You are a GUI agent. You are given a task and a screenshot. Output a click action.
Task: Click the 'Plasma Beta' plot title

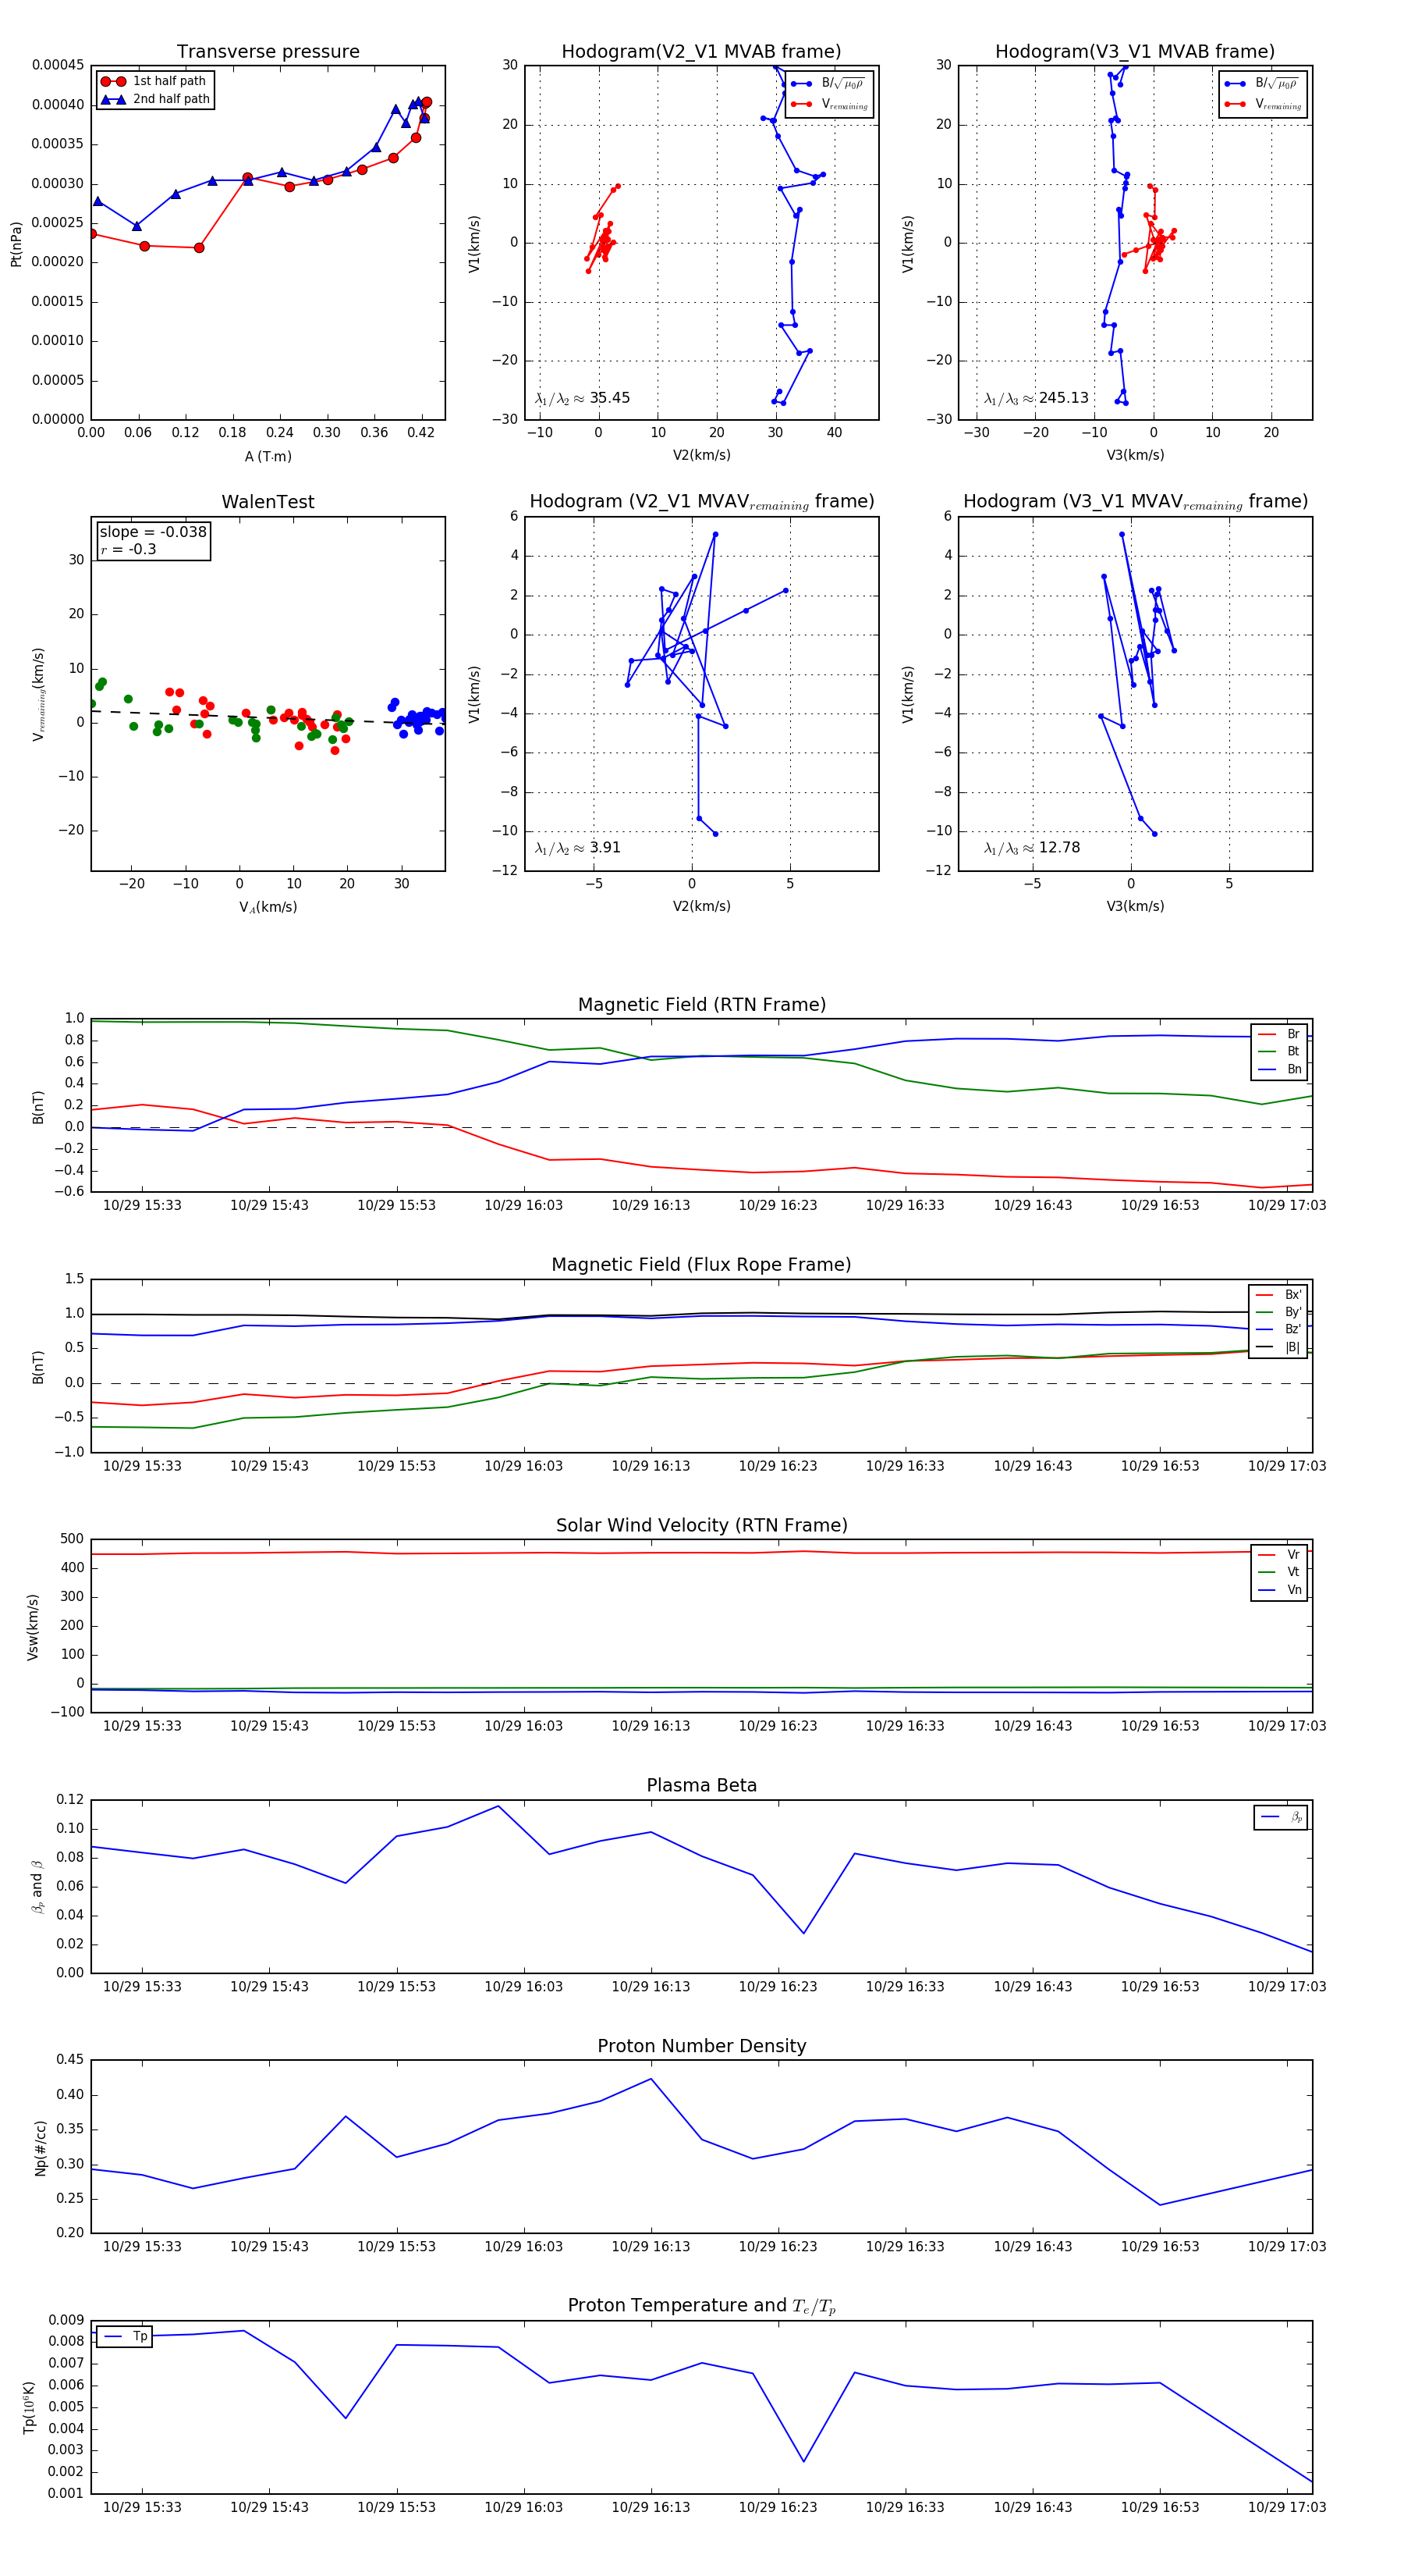[701, 1786]
